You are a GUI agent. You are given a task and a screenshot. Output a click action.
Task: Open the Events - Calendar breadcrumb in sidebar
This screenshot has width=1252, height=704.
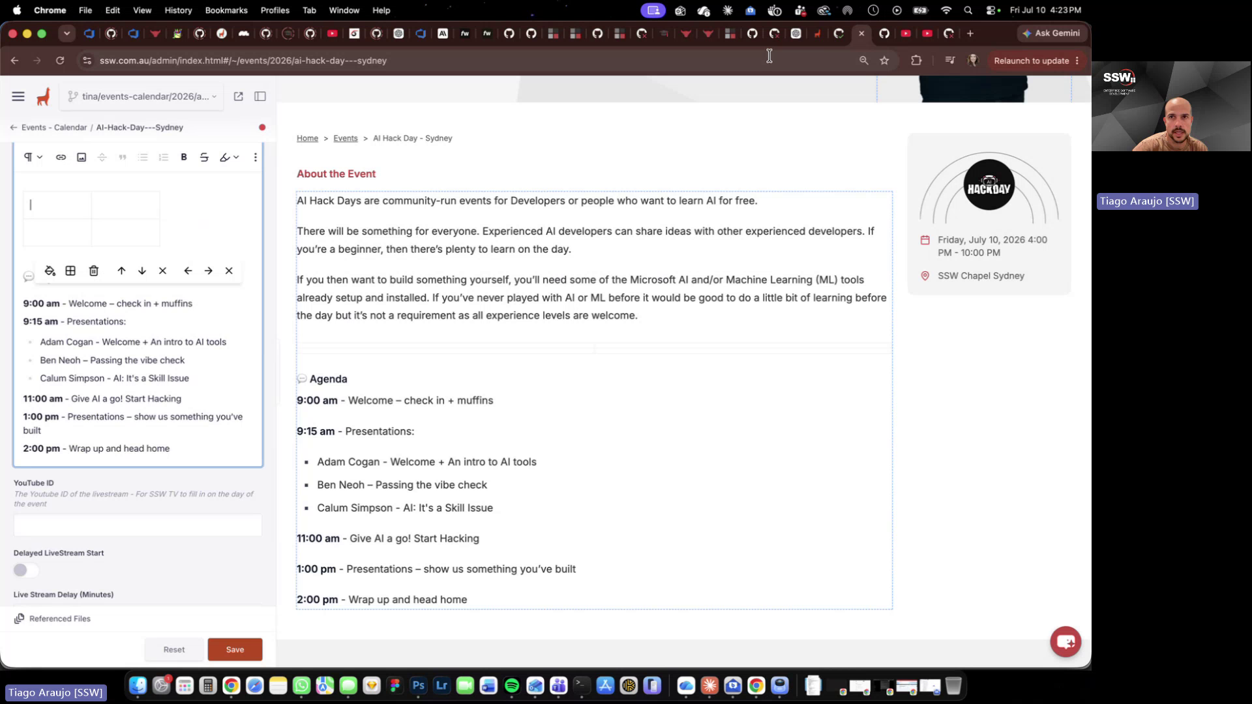coord(54,128)
